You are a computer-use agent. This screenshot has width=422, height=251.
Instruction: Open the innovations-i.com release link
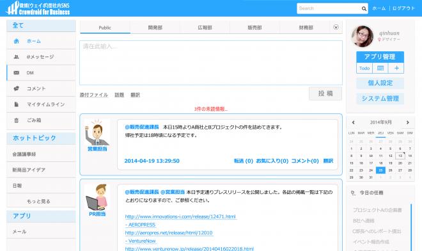(181, 216)
